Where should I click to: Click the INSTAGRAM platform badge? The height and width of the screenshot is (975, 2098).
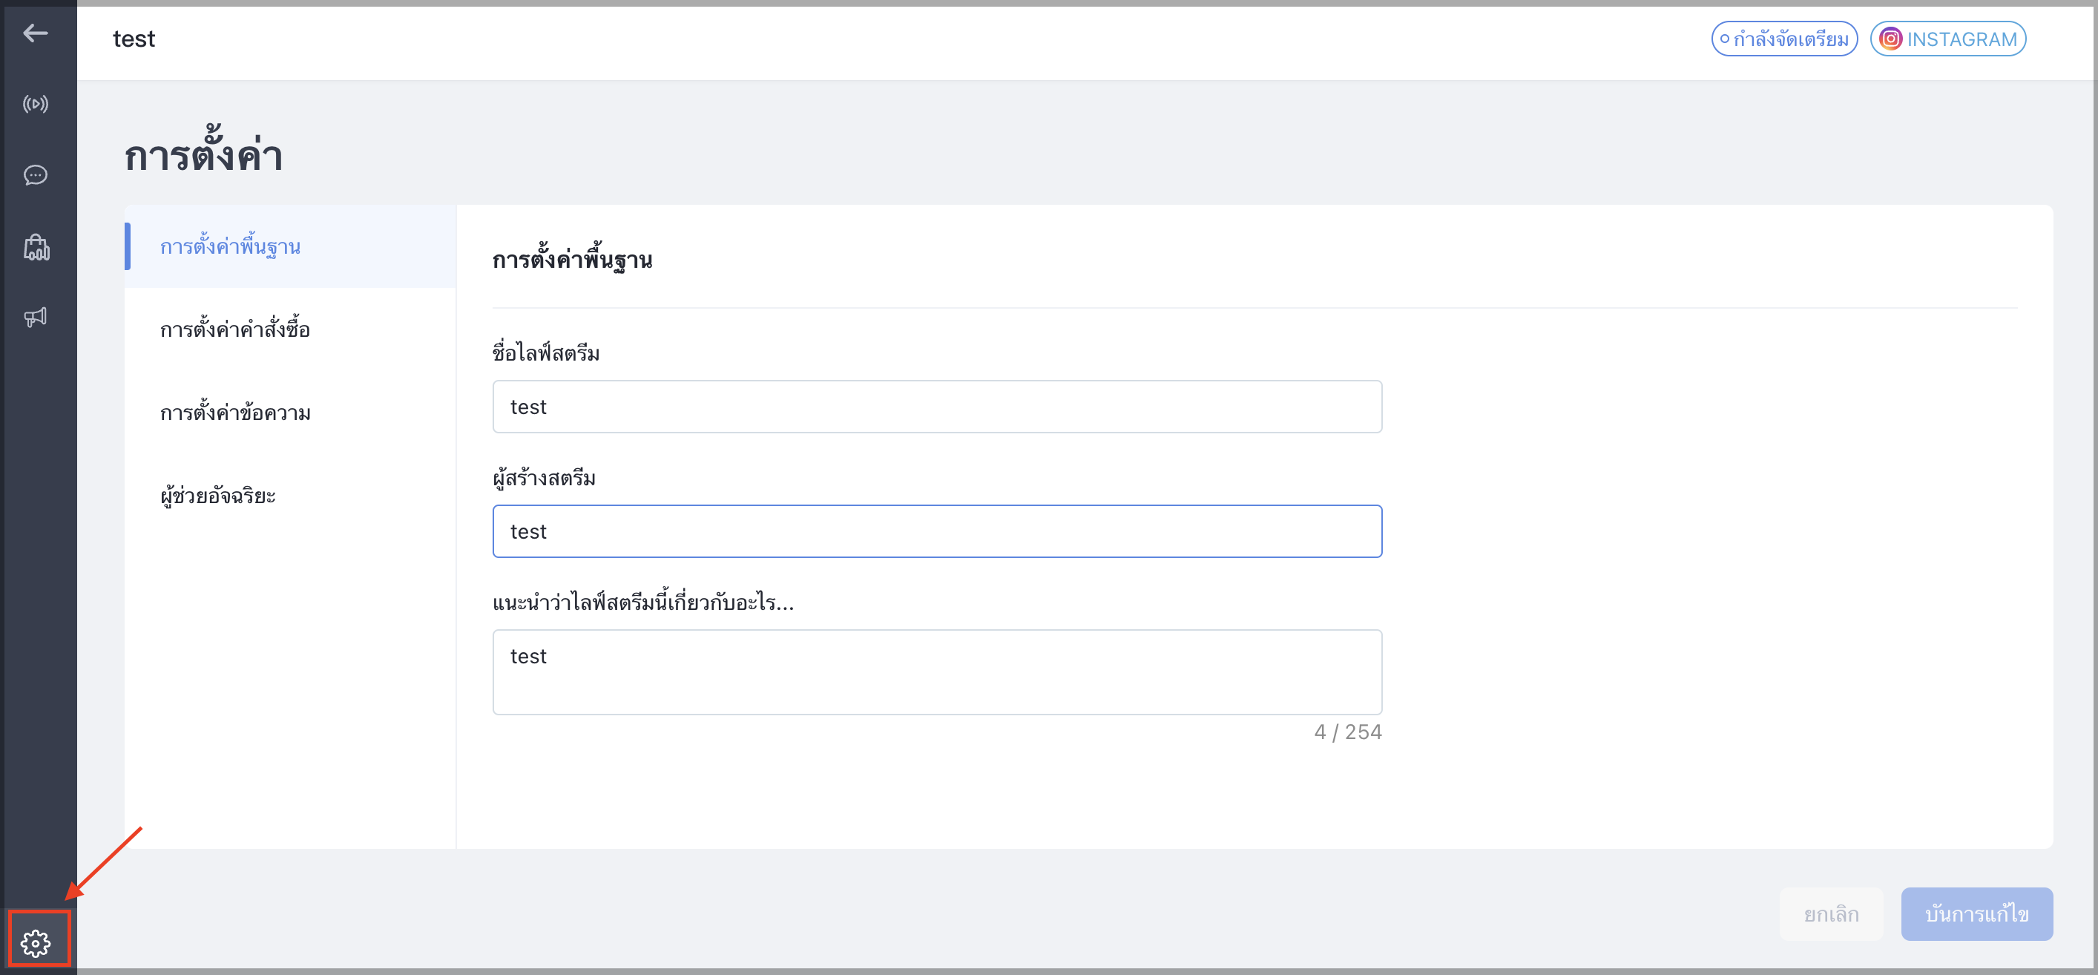[x=1947, y=39]
